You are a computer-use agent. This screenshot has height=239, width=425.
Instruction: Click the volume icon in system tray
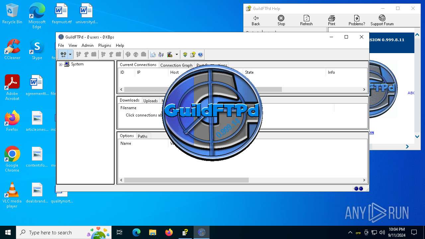(x=382, y=232)
